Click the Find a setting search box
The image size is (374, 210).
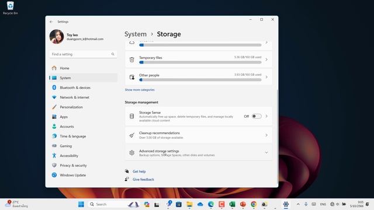tap(83, 54)
